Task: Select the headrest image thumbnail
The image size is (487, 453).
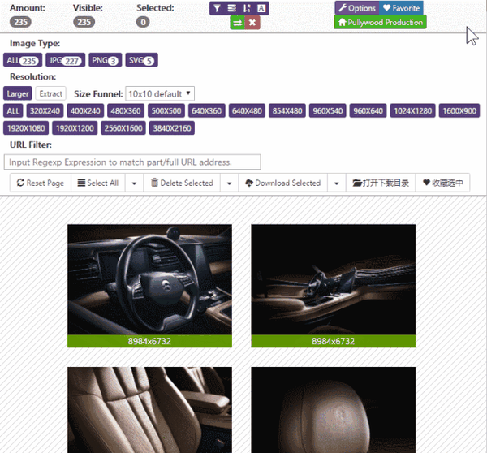Action: (334, 410)
